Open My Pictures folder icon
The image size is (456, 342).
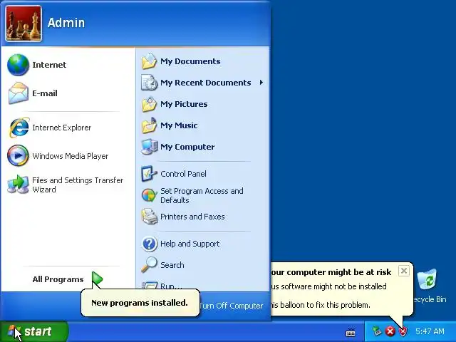(149, 104)
